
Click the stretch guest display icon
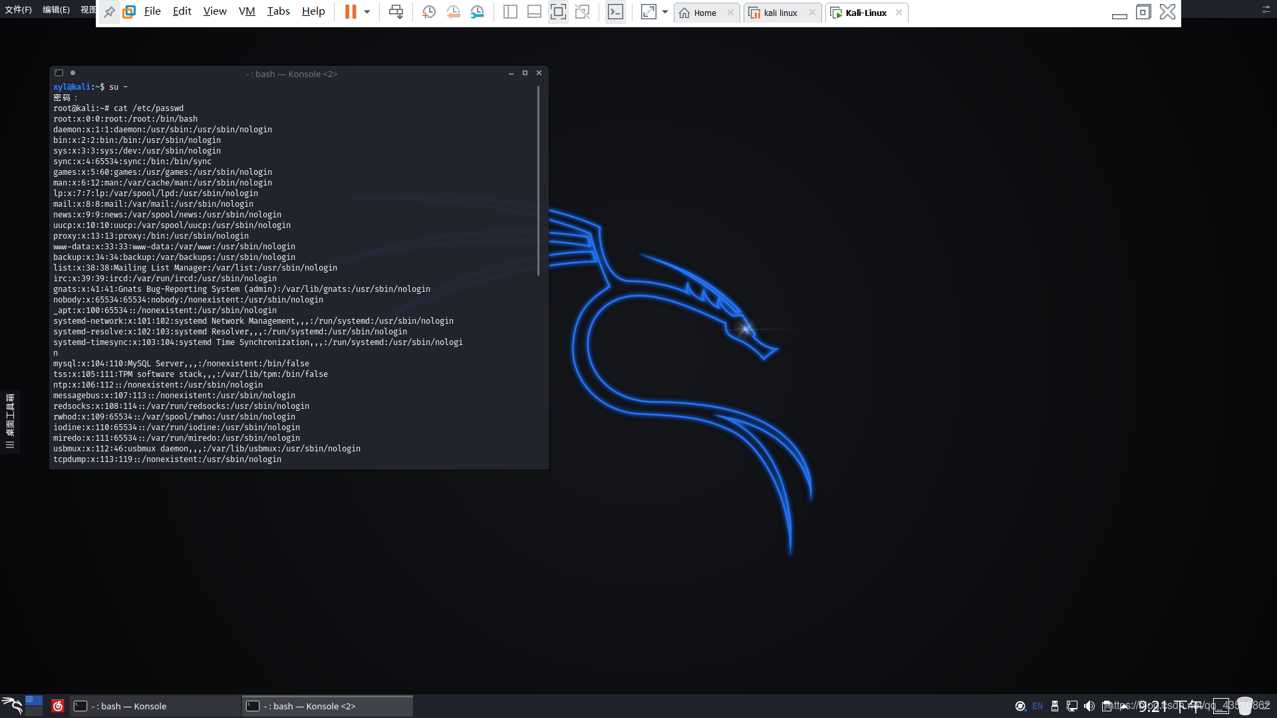(x=648, y=12)
